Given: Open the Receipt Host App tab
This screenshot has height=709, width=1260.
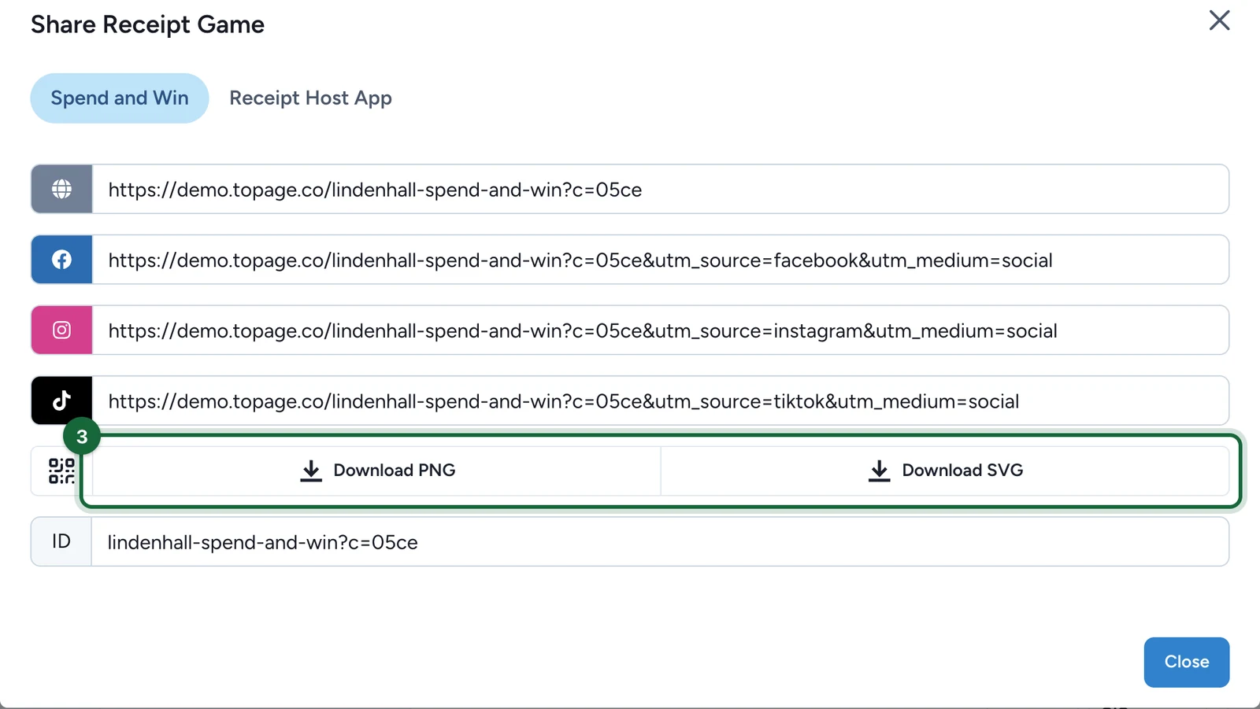Looking at the screenshot, I should point(310,98).
